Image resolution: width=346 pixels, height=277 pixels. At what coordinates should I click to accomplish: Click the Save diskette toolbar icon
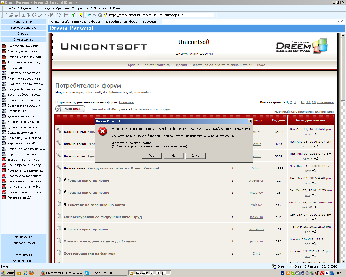point(16,15)
